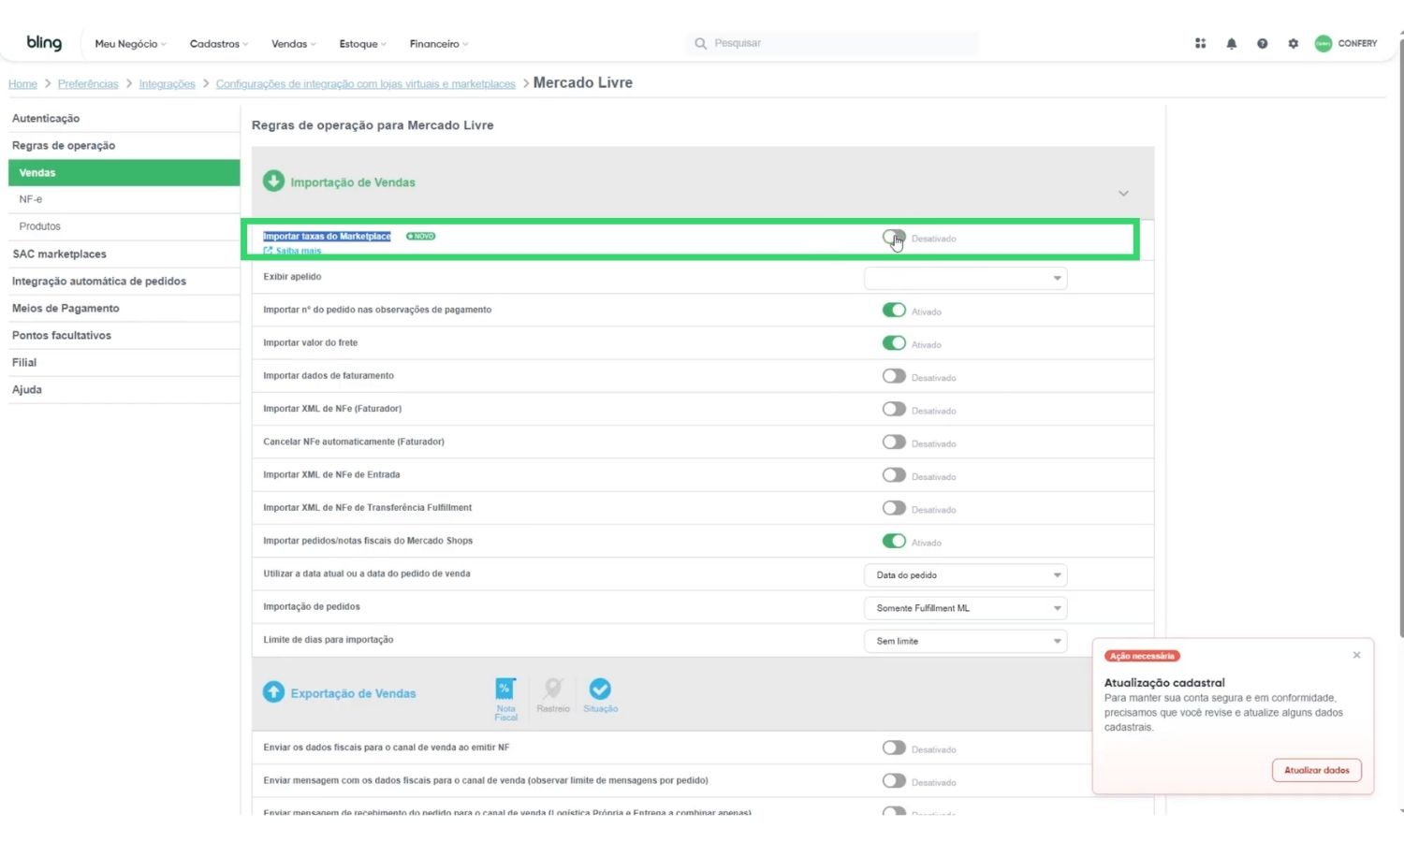Viewport: 1404px width, 842px height.
Task: Disable Importar valor do frete switch
Action: coord(894,342)
